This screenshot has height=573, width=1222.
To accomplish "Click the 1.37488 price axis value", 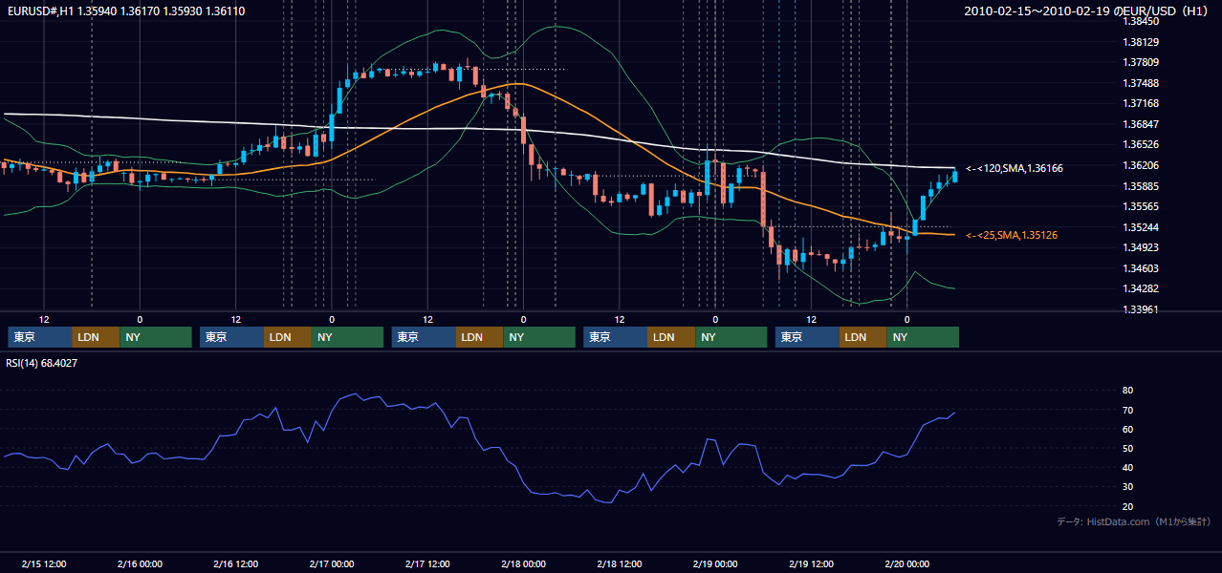I will (x=1141, y=83).
